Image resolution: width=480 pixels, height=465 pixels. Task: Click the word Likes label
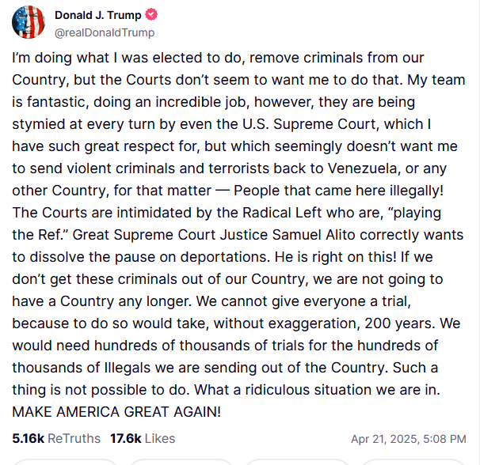pyautogui.click(x=160, y=438)
